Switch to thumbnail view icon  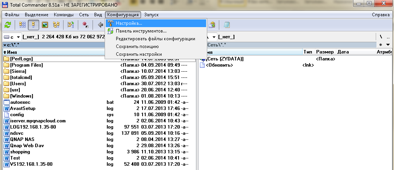click(x=45, y=25)
